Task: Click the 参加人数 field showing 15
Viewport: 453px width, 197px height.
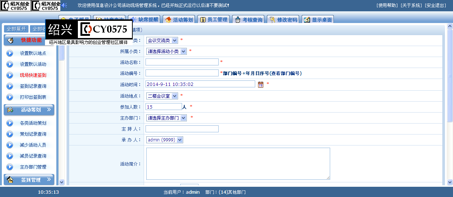Action: click(164, 107)
